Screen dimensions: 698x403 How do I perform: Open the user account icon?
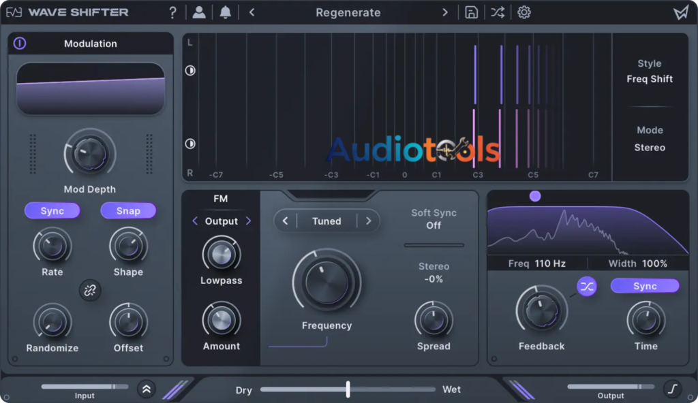[199, 12]
